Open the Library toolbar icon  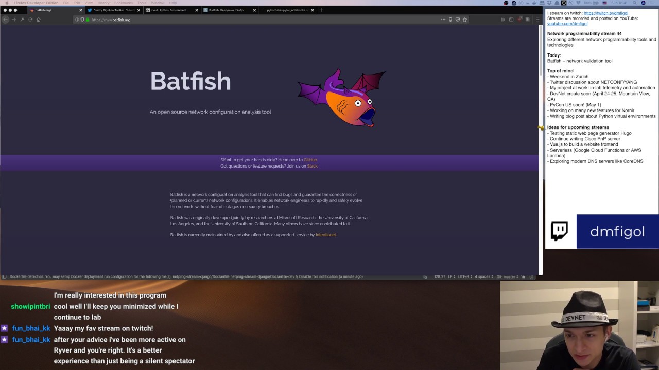(x=503, y=20)
